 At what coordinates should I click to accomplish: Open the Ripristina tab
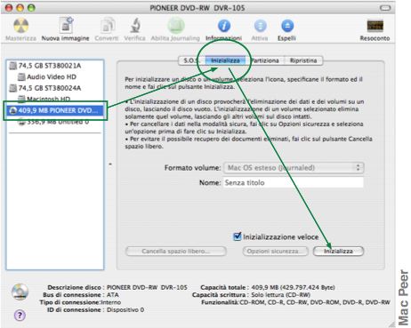[x=303, y=60]
